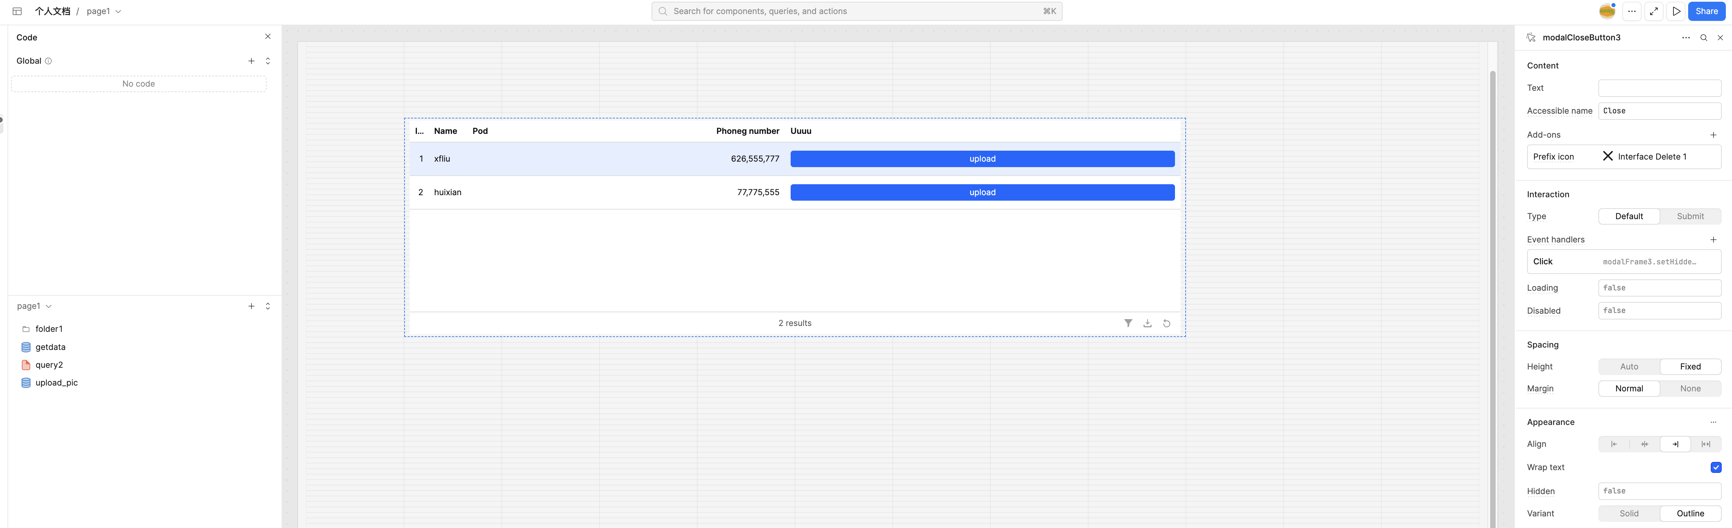Set Type to Default
The image size is (1732, 528).
click(1629, 216)
